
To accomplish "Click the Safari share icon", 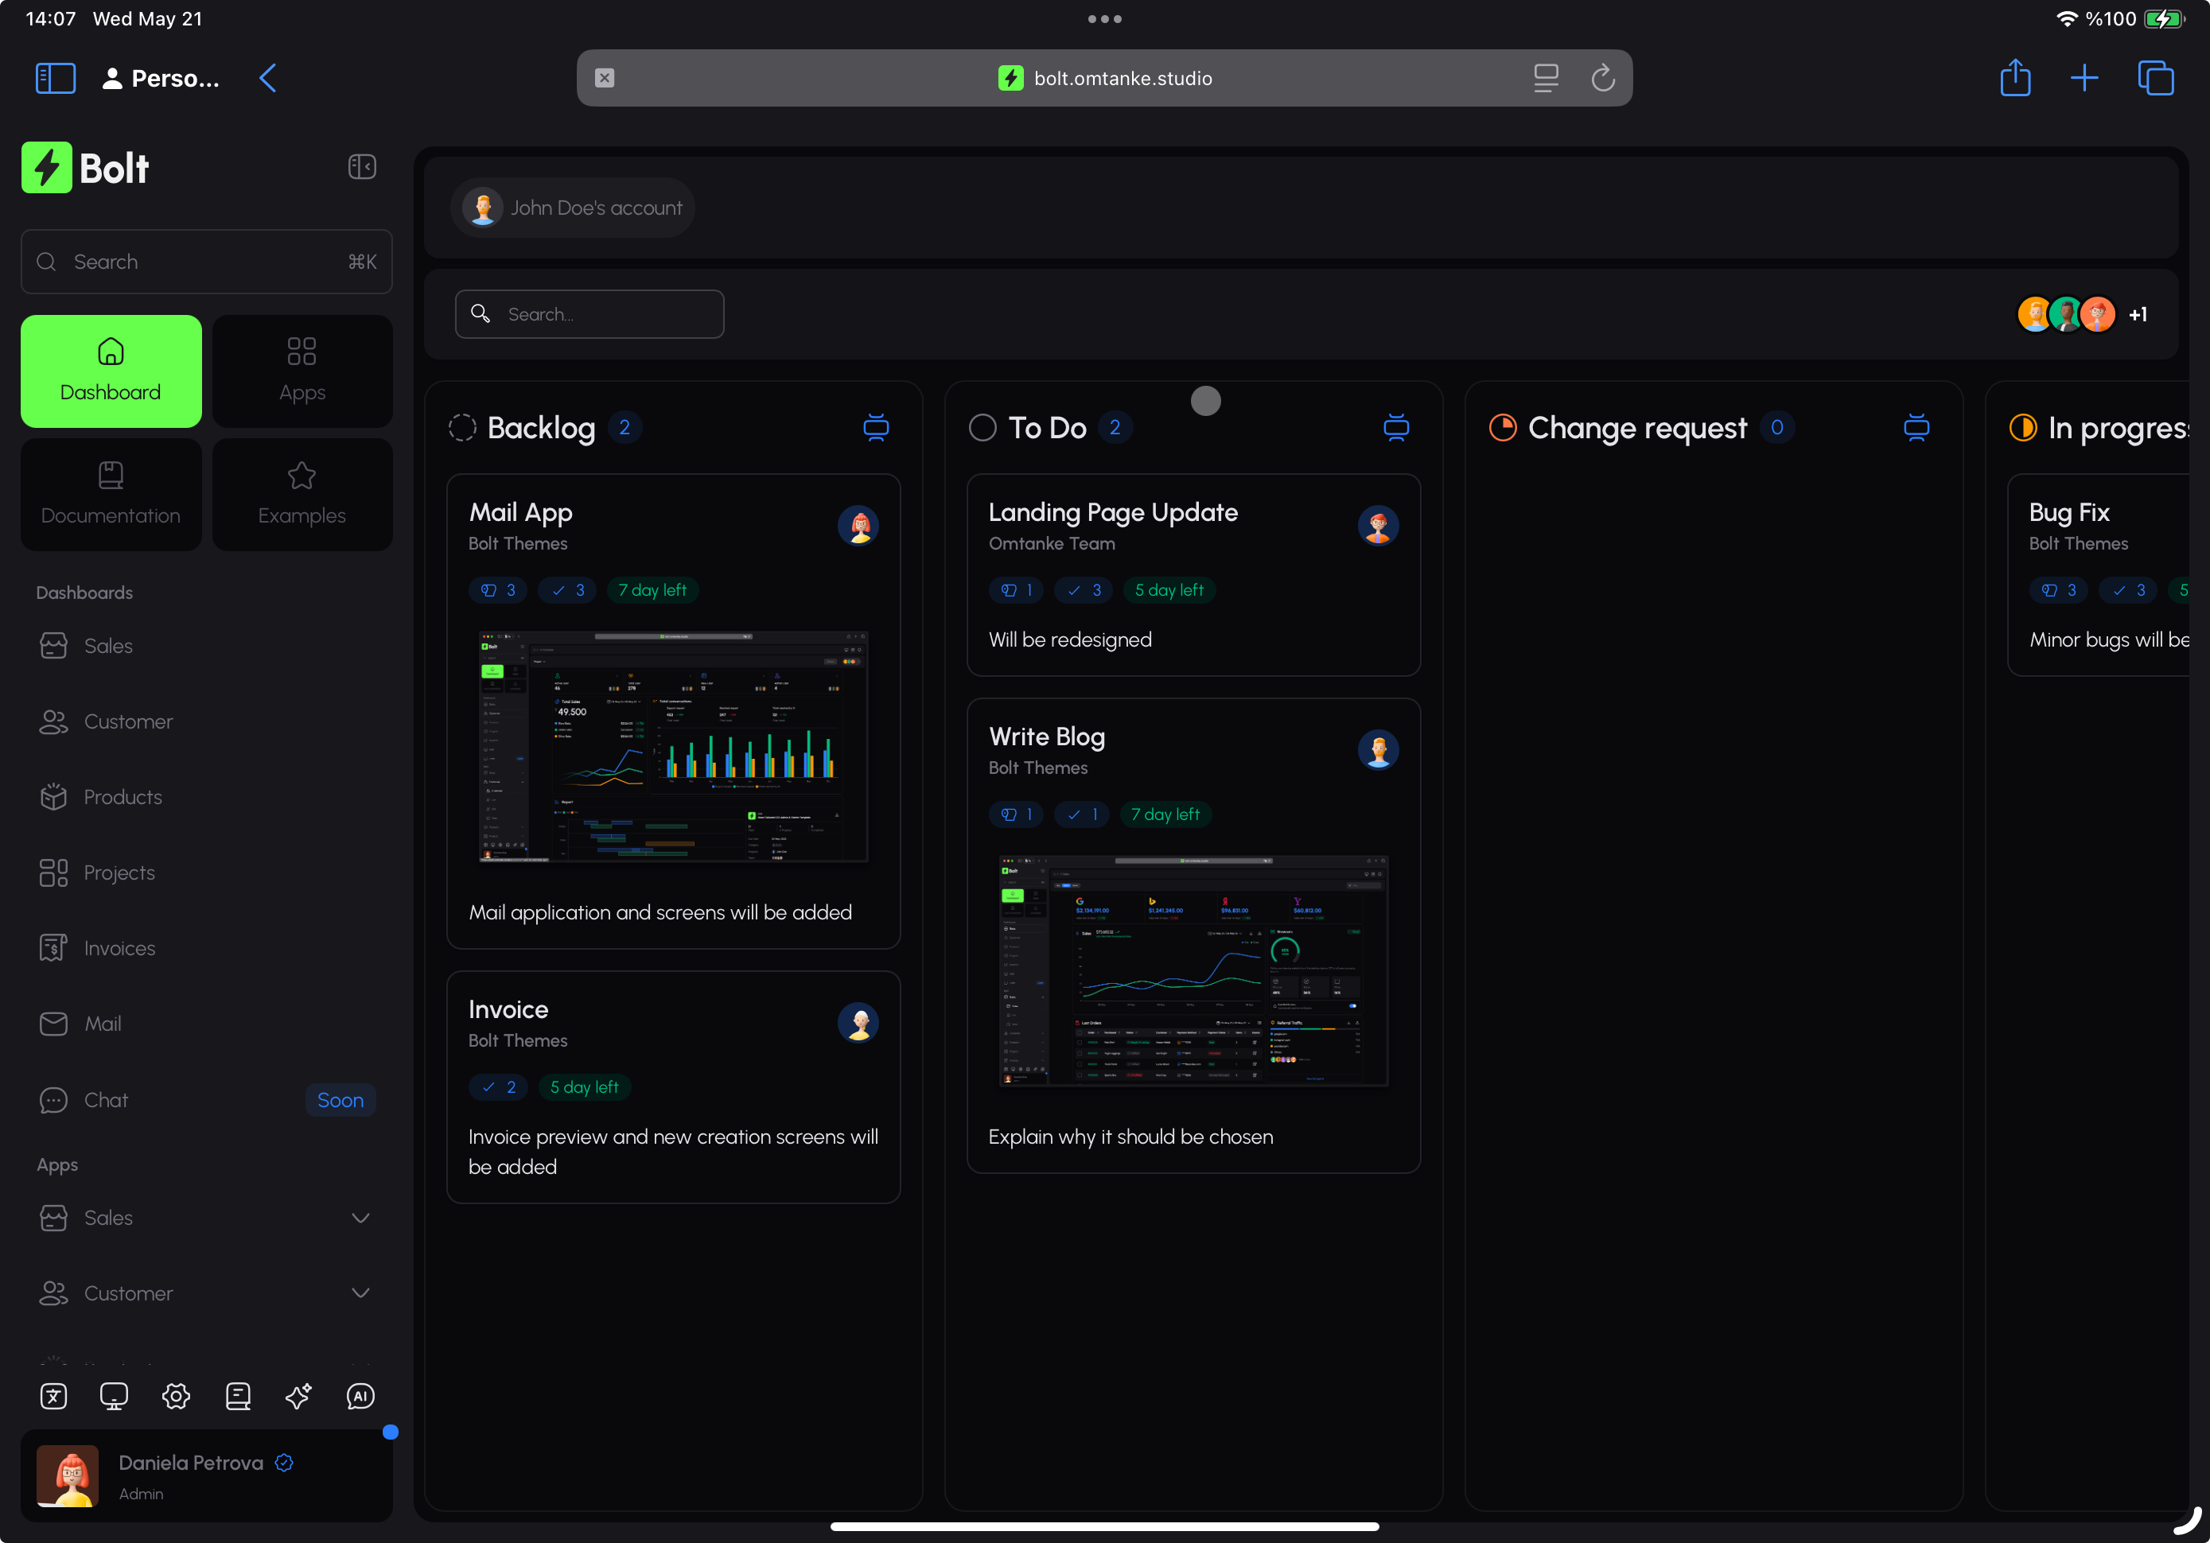I will 2014,78.
